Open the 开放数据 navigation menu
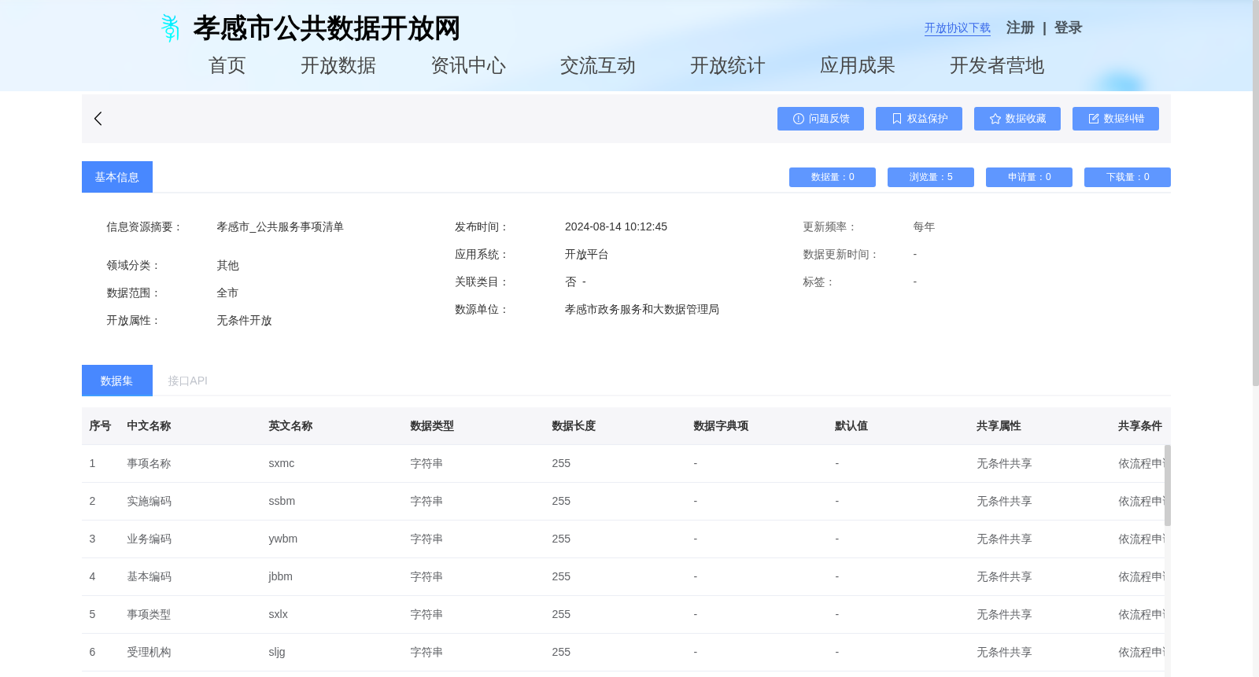 coord(338,65)
